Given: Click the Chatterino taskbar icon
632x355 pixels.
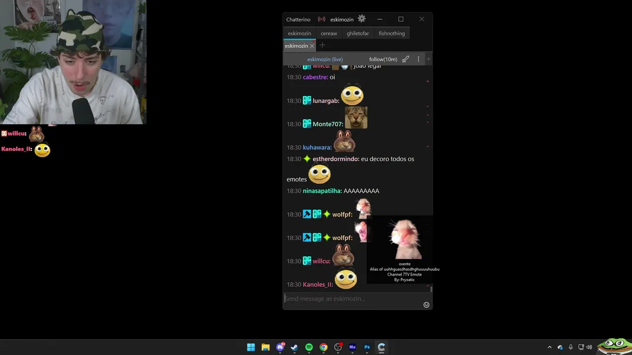Looking at the screenshot, I should pyautogui.click(x=381, y=347).
